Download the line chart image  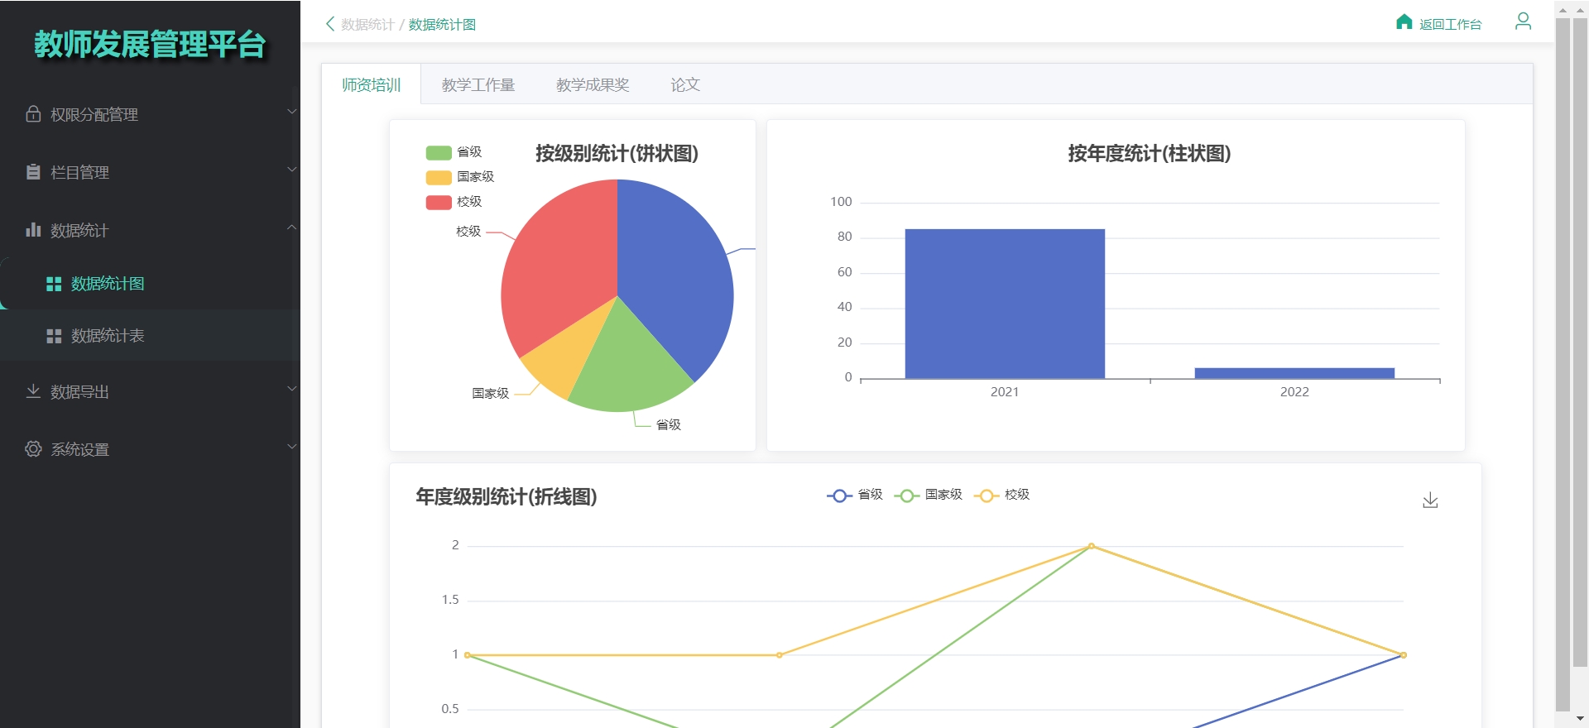click(x=1430, y=500)
